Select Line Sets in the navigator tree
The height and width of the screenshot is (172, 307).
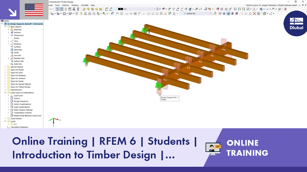click(x=17, y=55)
